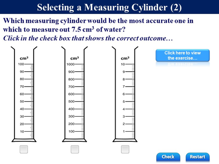
Task: Click the 'Selecting a Measuring Cylinder (2)' title
Action: tap(109, 7)
